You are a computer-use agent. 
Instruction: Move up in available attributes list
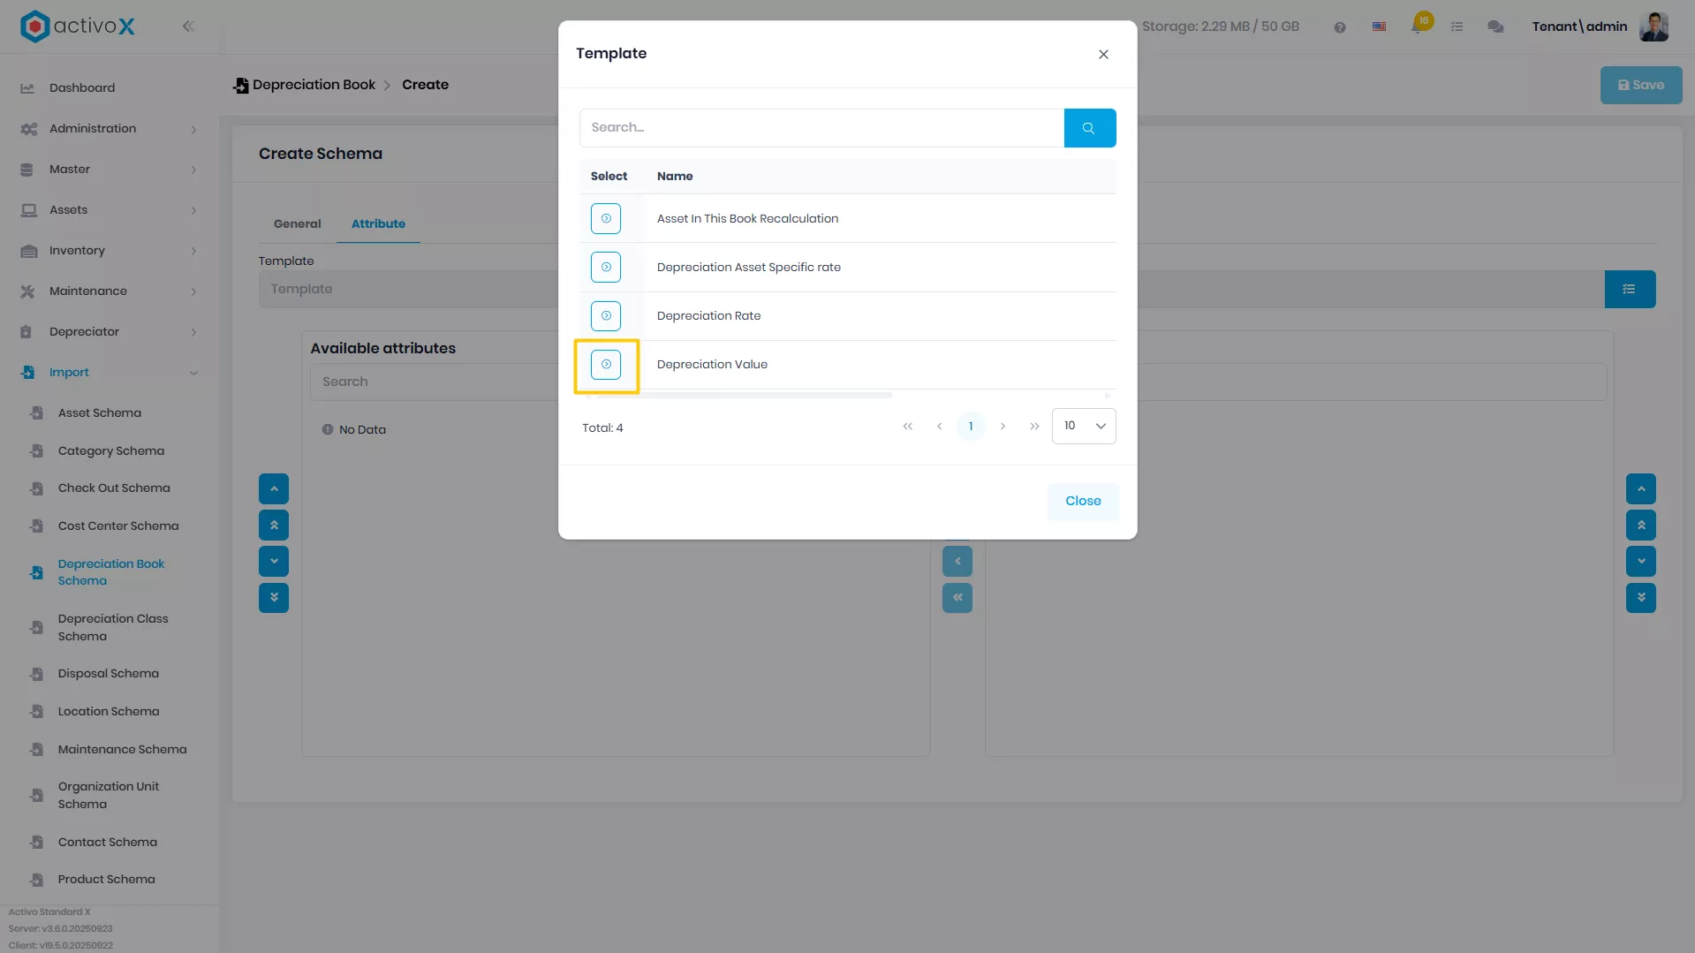(274, 489)
